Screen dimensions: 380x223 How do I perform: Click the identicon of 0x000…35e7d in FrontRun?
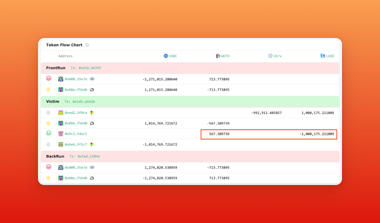tap(61, 79)
